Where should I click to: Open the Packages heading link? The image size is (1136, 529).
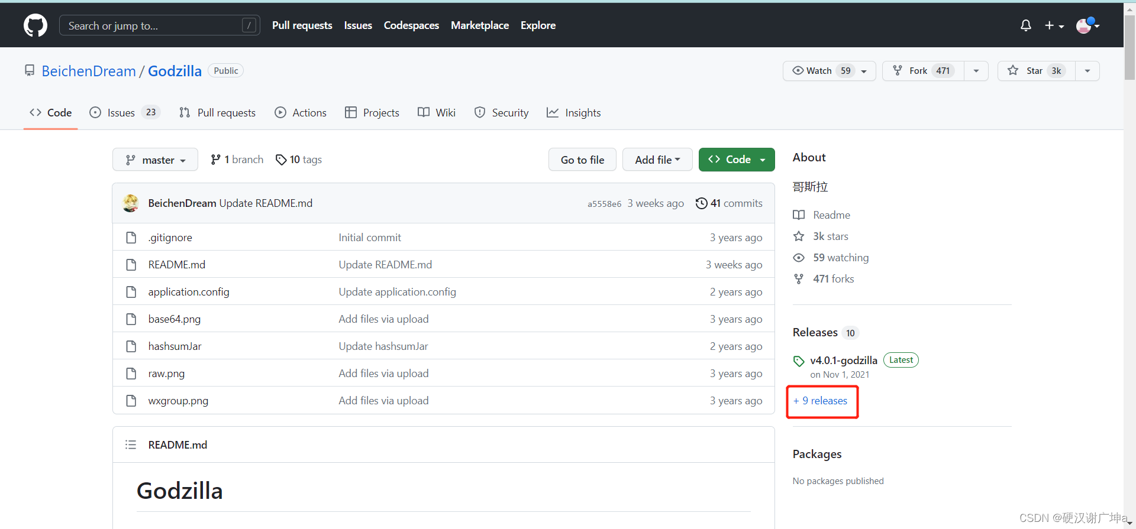pyautogui.click(x=817, y=454)
